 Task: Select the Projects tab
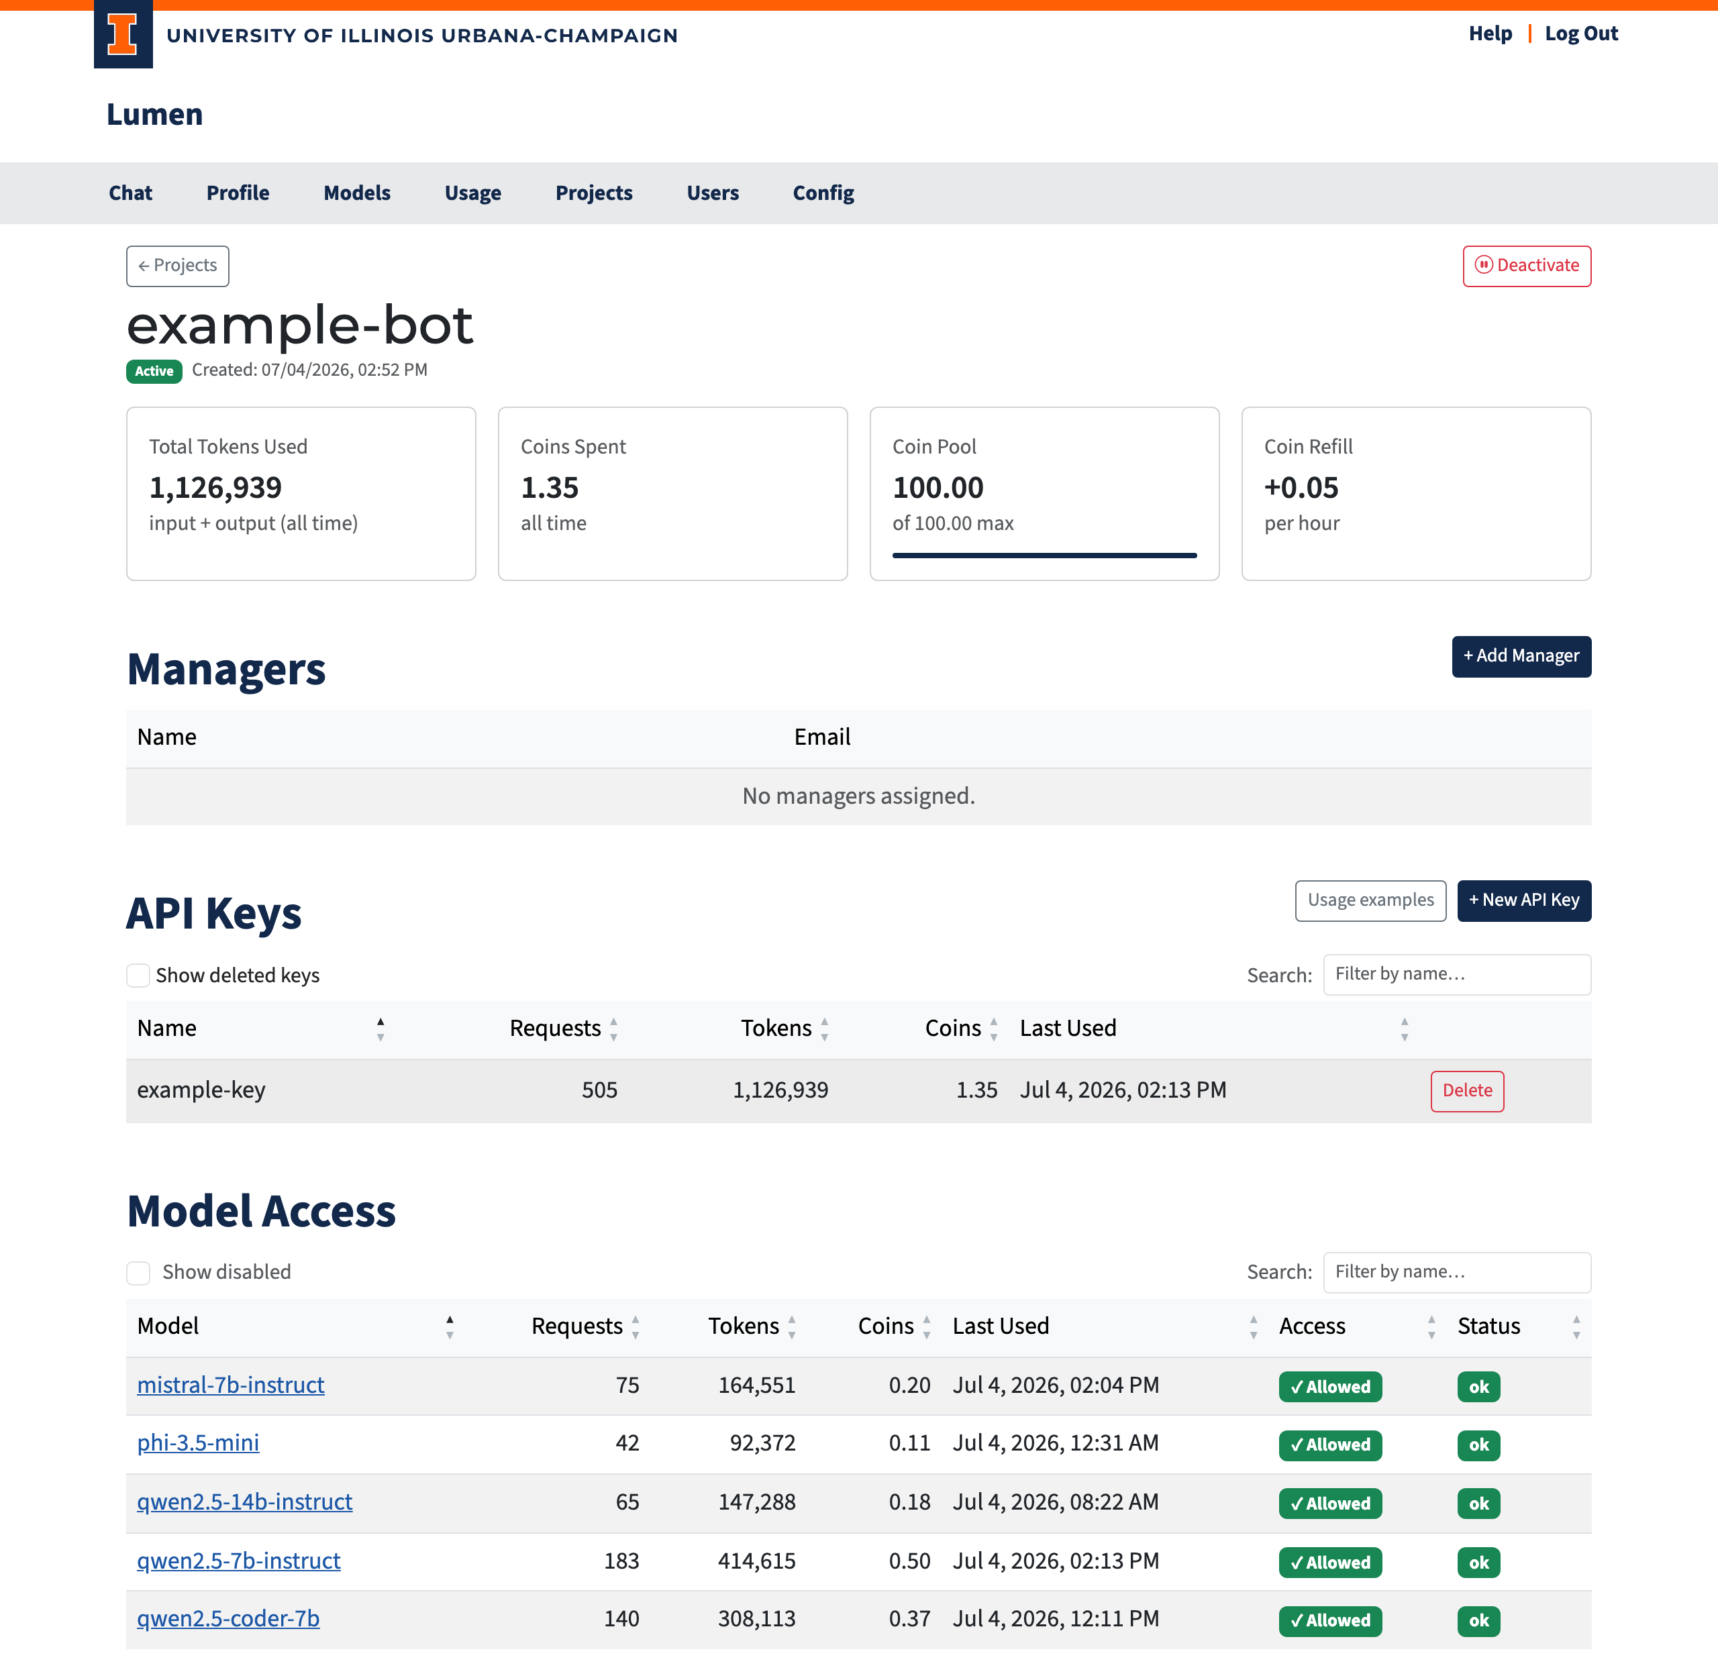593,193
